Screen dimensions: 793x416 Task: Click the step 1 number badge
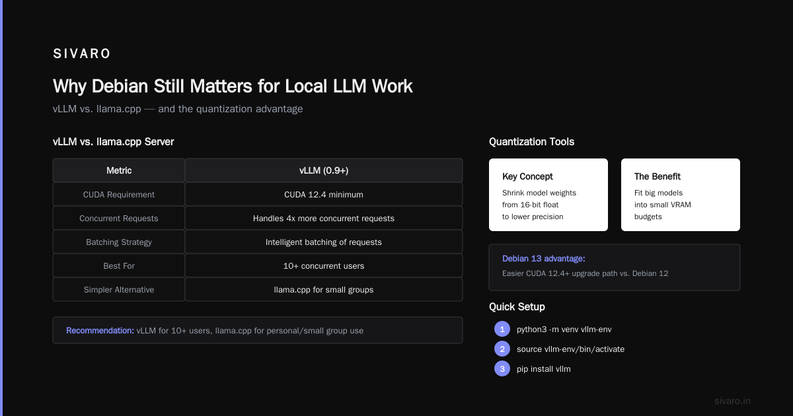pos(502,329)
